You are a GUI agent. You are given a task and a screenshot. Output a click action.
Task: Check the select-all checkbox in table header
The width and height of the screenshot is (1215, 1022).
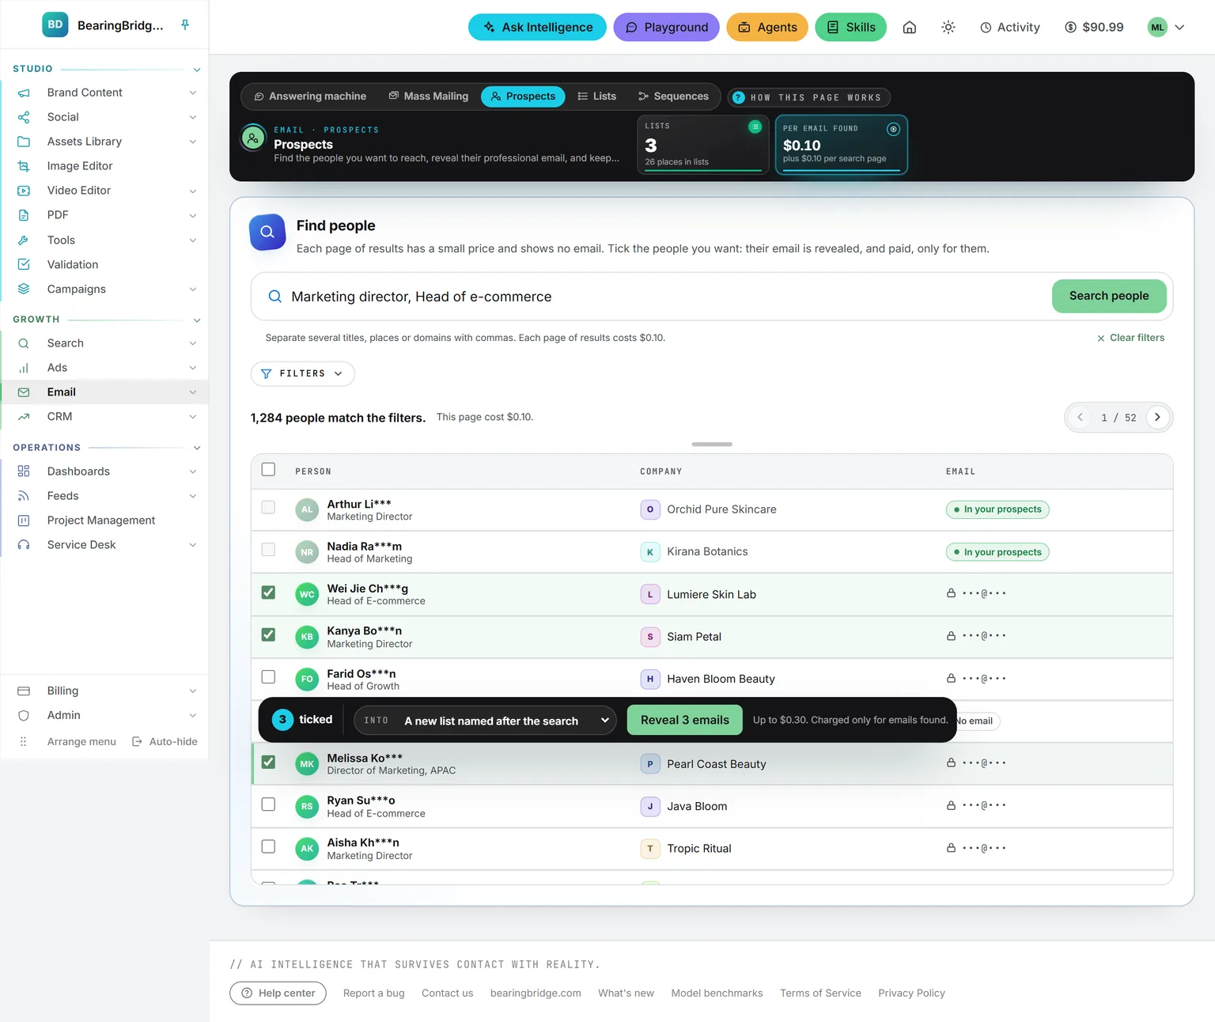pyautogui.click(x=268, y=470)
